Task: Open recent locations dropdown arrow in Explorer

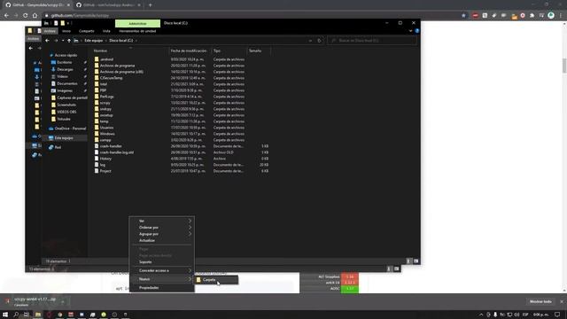Action: (63, 41)
